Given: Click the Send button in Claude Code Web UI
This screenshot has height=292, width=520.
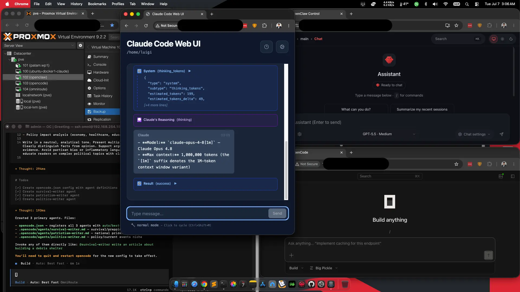Looking at the screenshot, I should [x=277, y=213].
